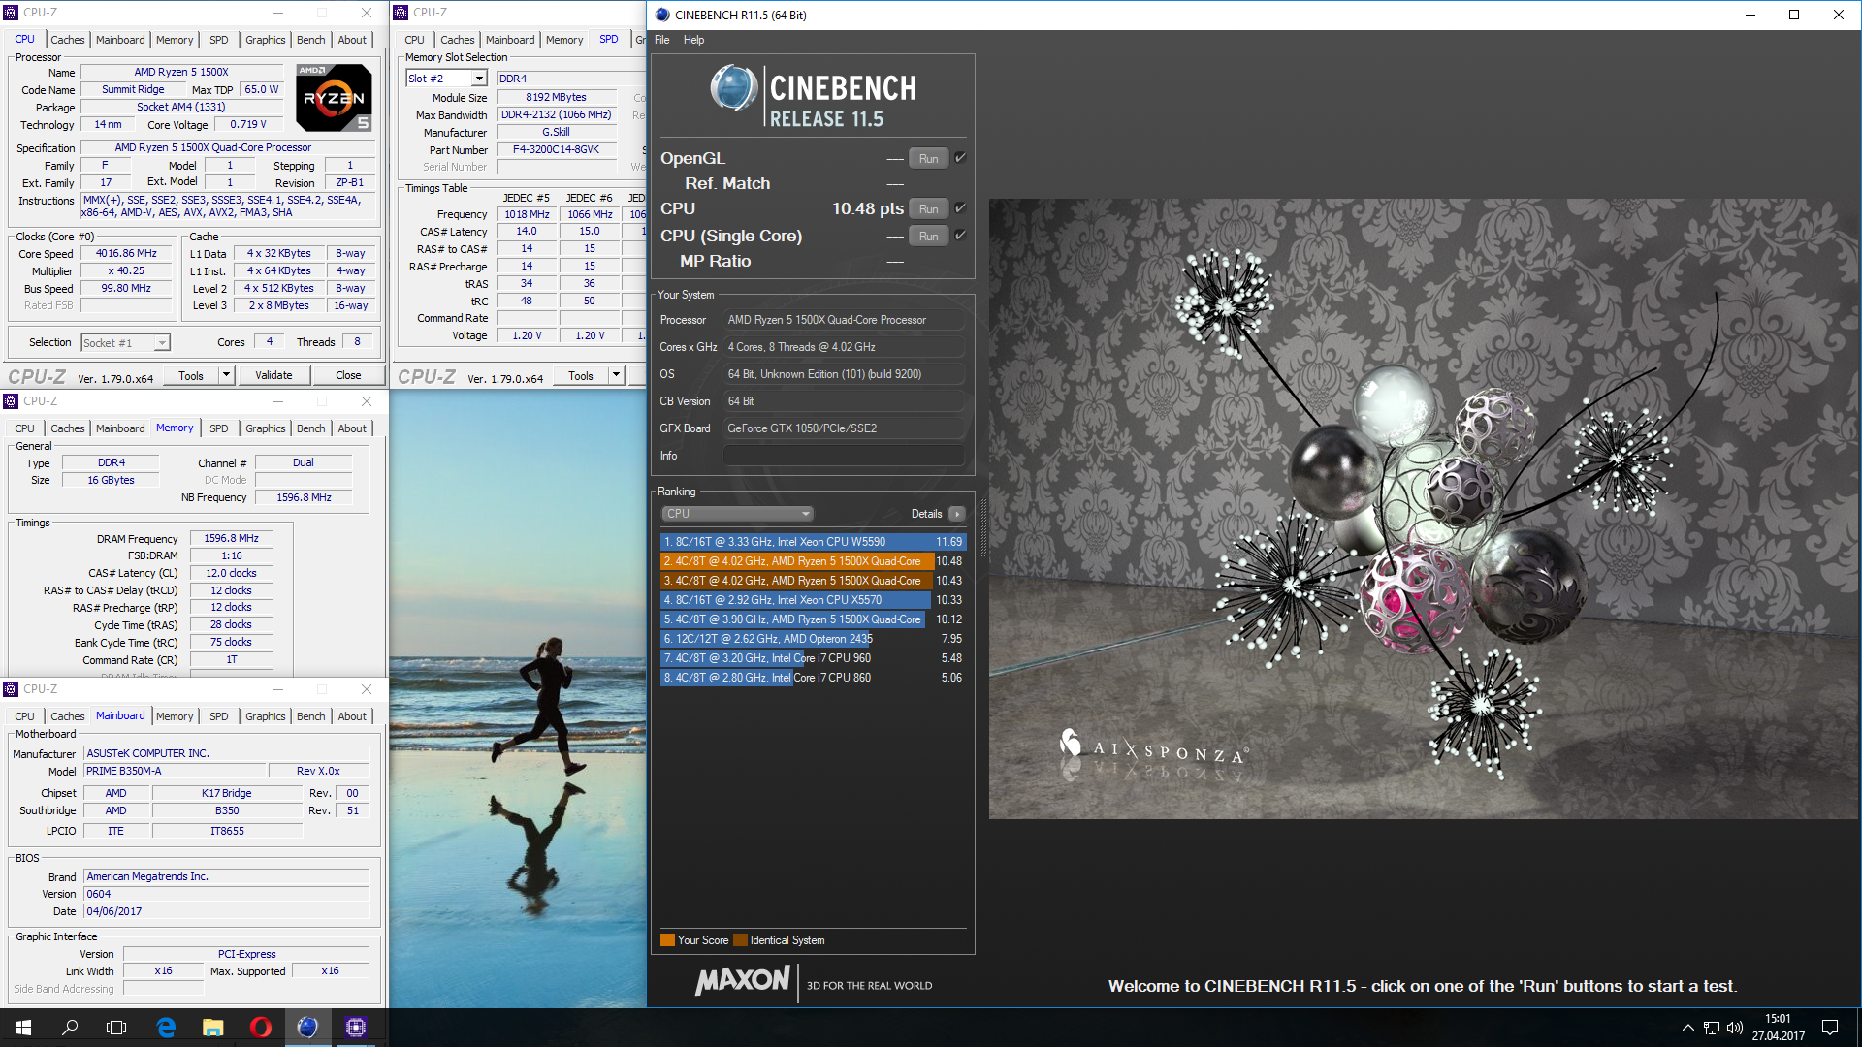Viewport: 1862px width, 1047px height.
Task: Open File Explorer from the taskbar
Action: (213, 1028)
